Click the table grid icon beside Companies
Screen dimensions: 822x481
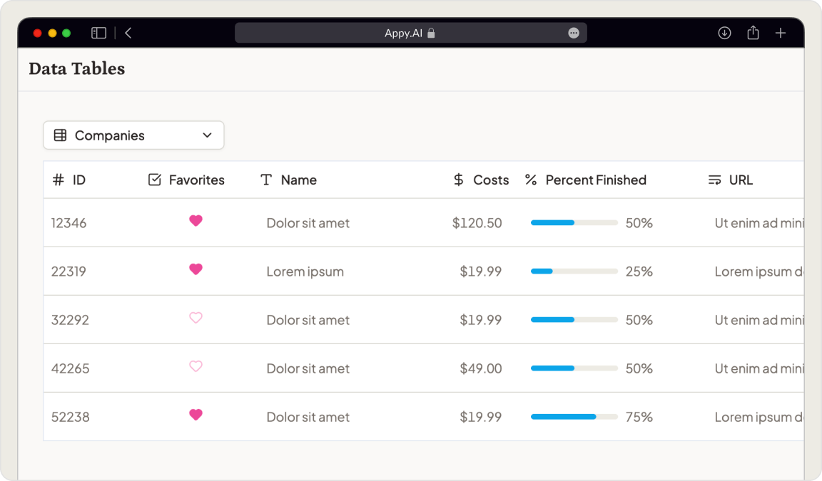[61, 135]
